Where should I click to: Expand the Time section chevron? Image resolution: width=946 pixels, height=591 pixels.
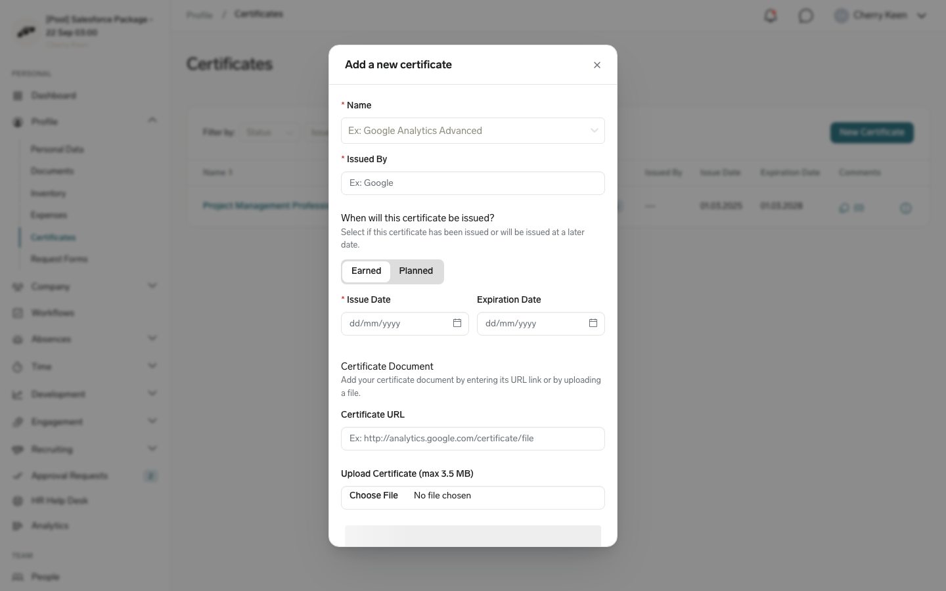coord(152,366)
